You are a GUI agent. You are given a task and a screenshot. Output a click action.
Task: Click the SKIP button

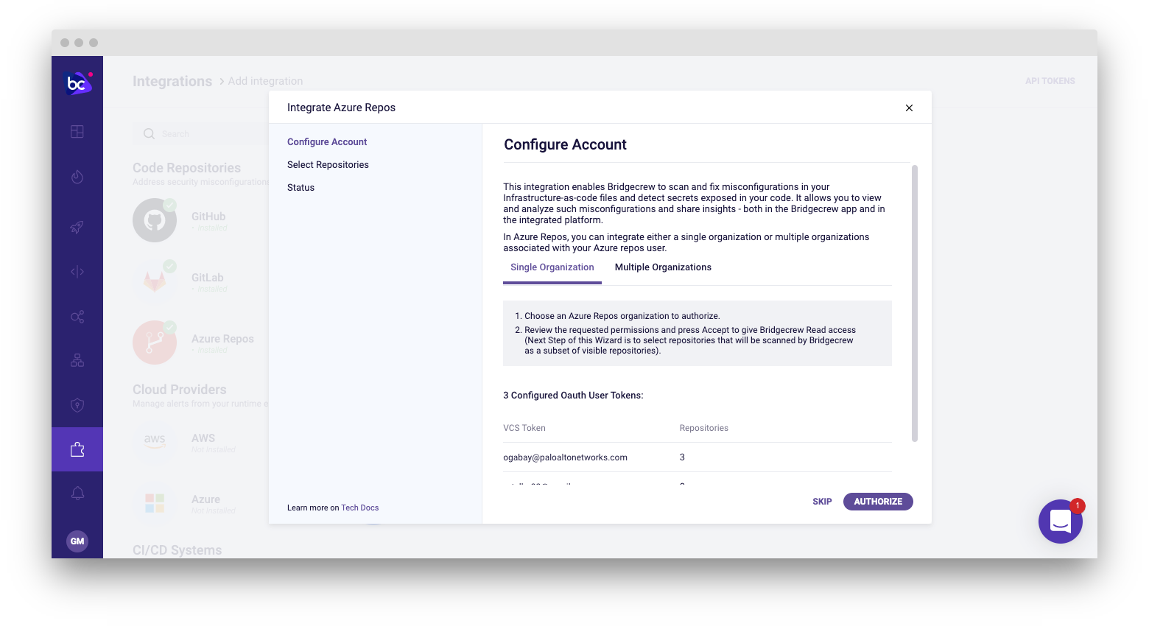tap(822, 502)
